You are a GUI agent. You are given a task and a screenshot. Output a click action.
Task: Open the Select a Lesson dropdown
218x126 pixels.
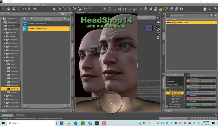173,118
